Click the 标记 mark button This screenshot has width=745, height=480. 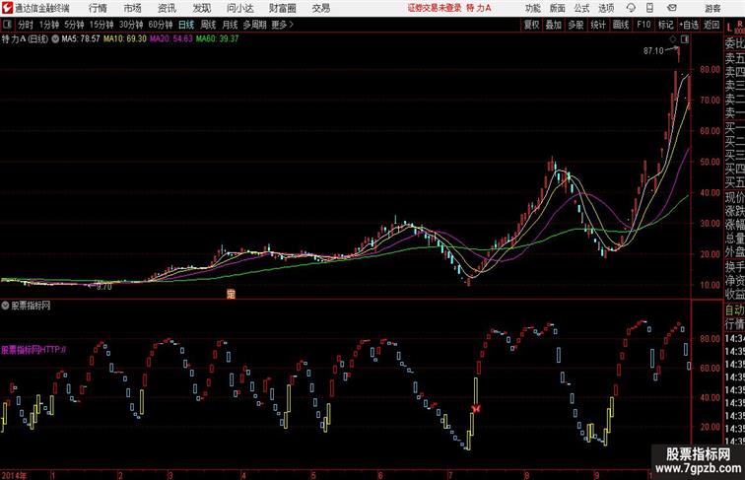pyautogui.click(x=665, y=25)
